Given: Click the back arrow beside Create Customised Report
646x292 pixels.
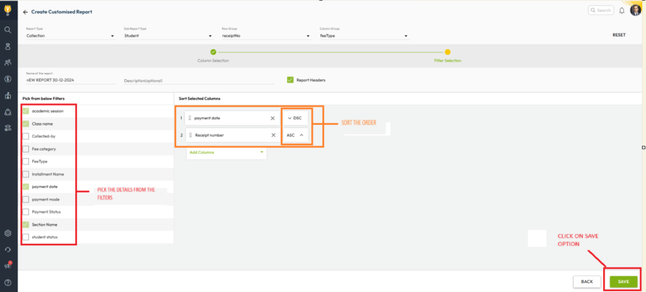Looking at the screenshot, I should [25, 12].
